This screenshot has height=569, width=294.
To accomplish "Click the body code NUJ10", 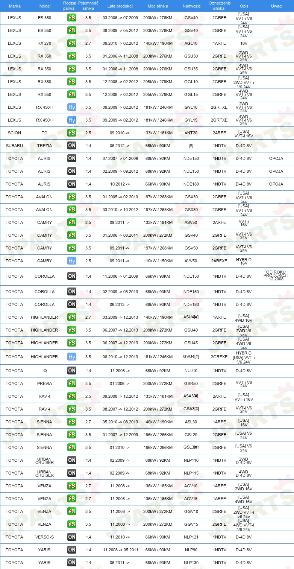I will [x=191, y=371].
